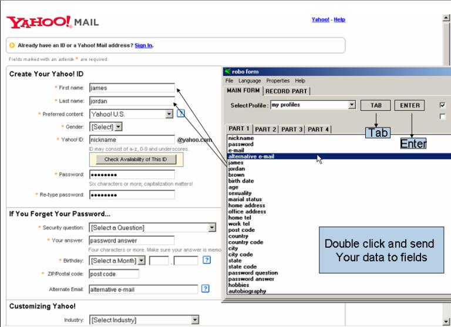Screen dimensions: 451x327
Task: Select the PART 4 tab
Action: (x=318, y=129)
